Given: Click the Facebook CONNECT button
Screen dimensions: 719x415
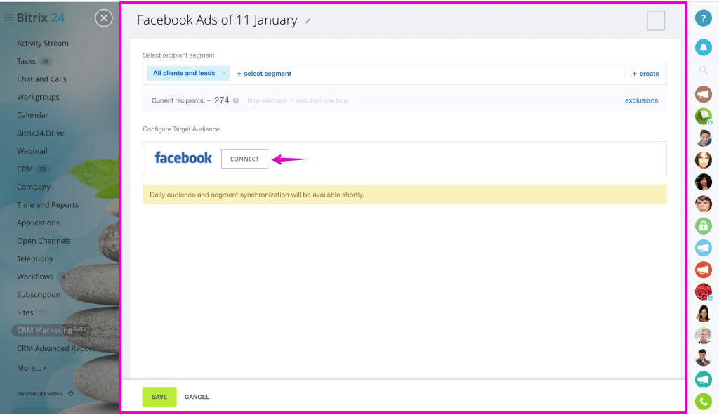Looking at the screenshot, I should point(244,159).
